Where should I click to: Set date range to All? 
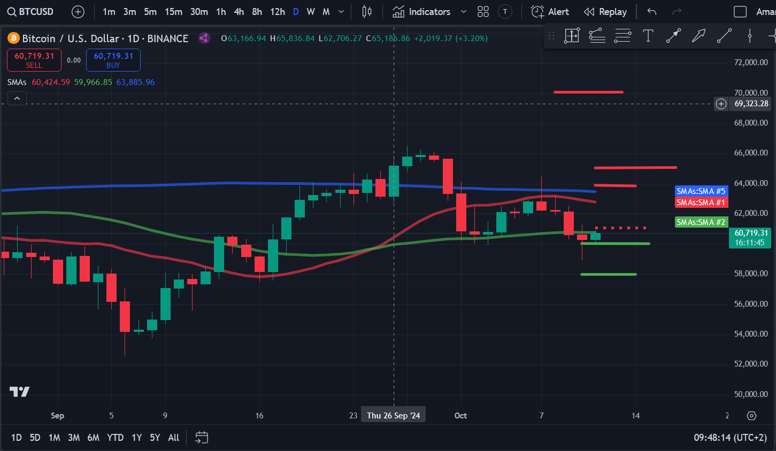coord(174,438)
